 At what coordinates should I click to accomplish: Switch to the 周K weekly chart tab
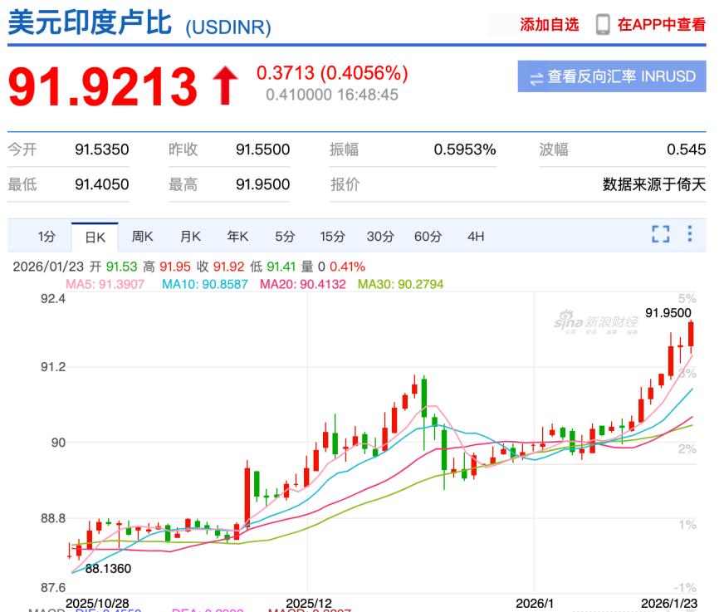click(x=142, y=236)
